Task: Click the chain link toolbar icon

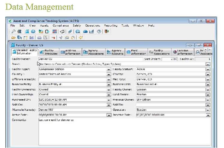Action: pyautogui.click(x=70, y=31)
